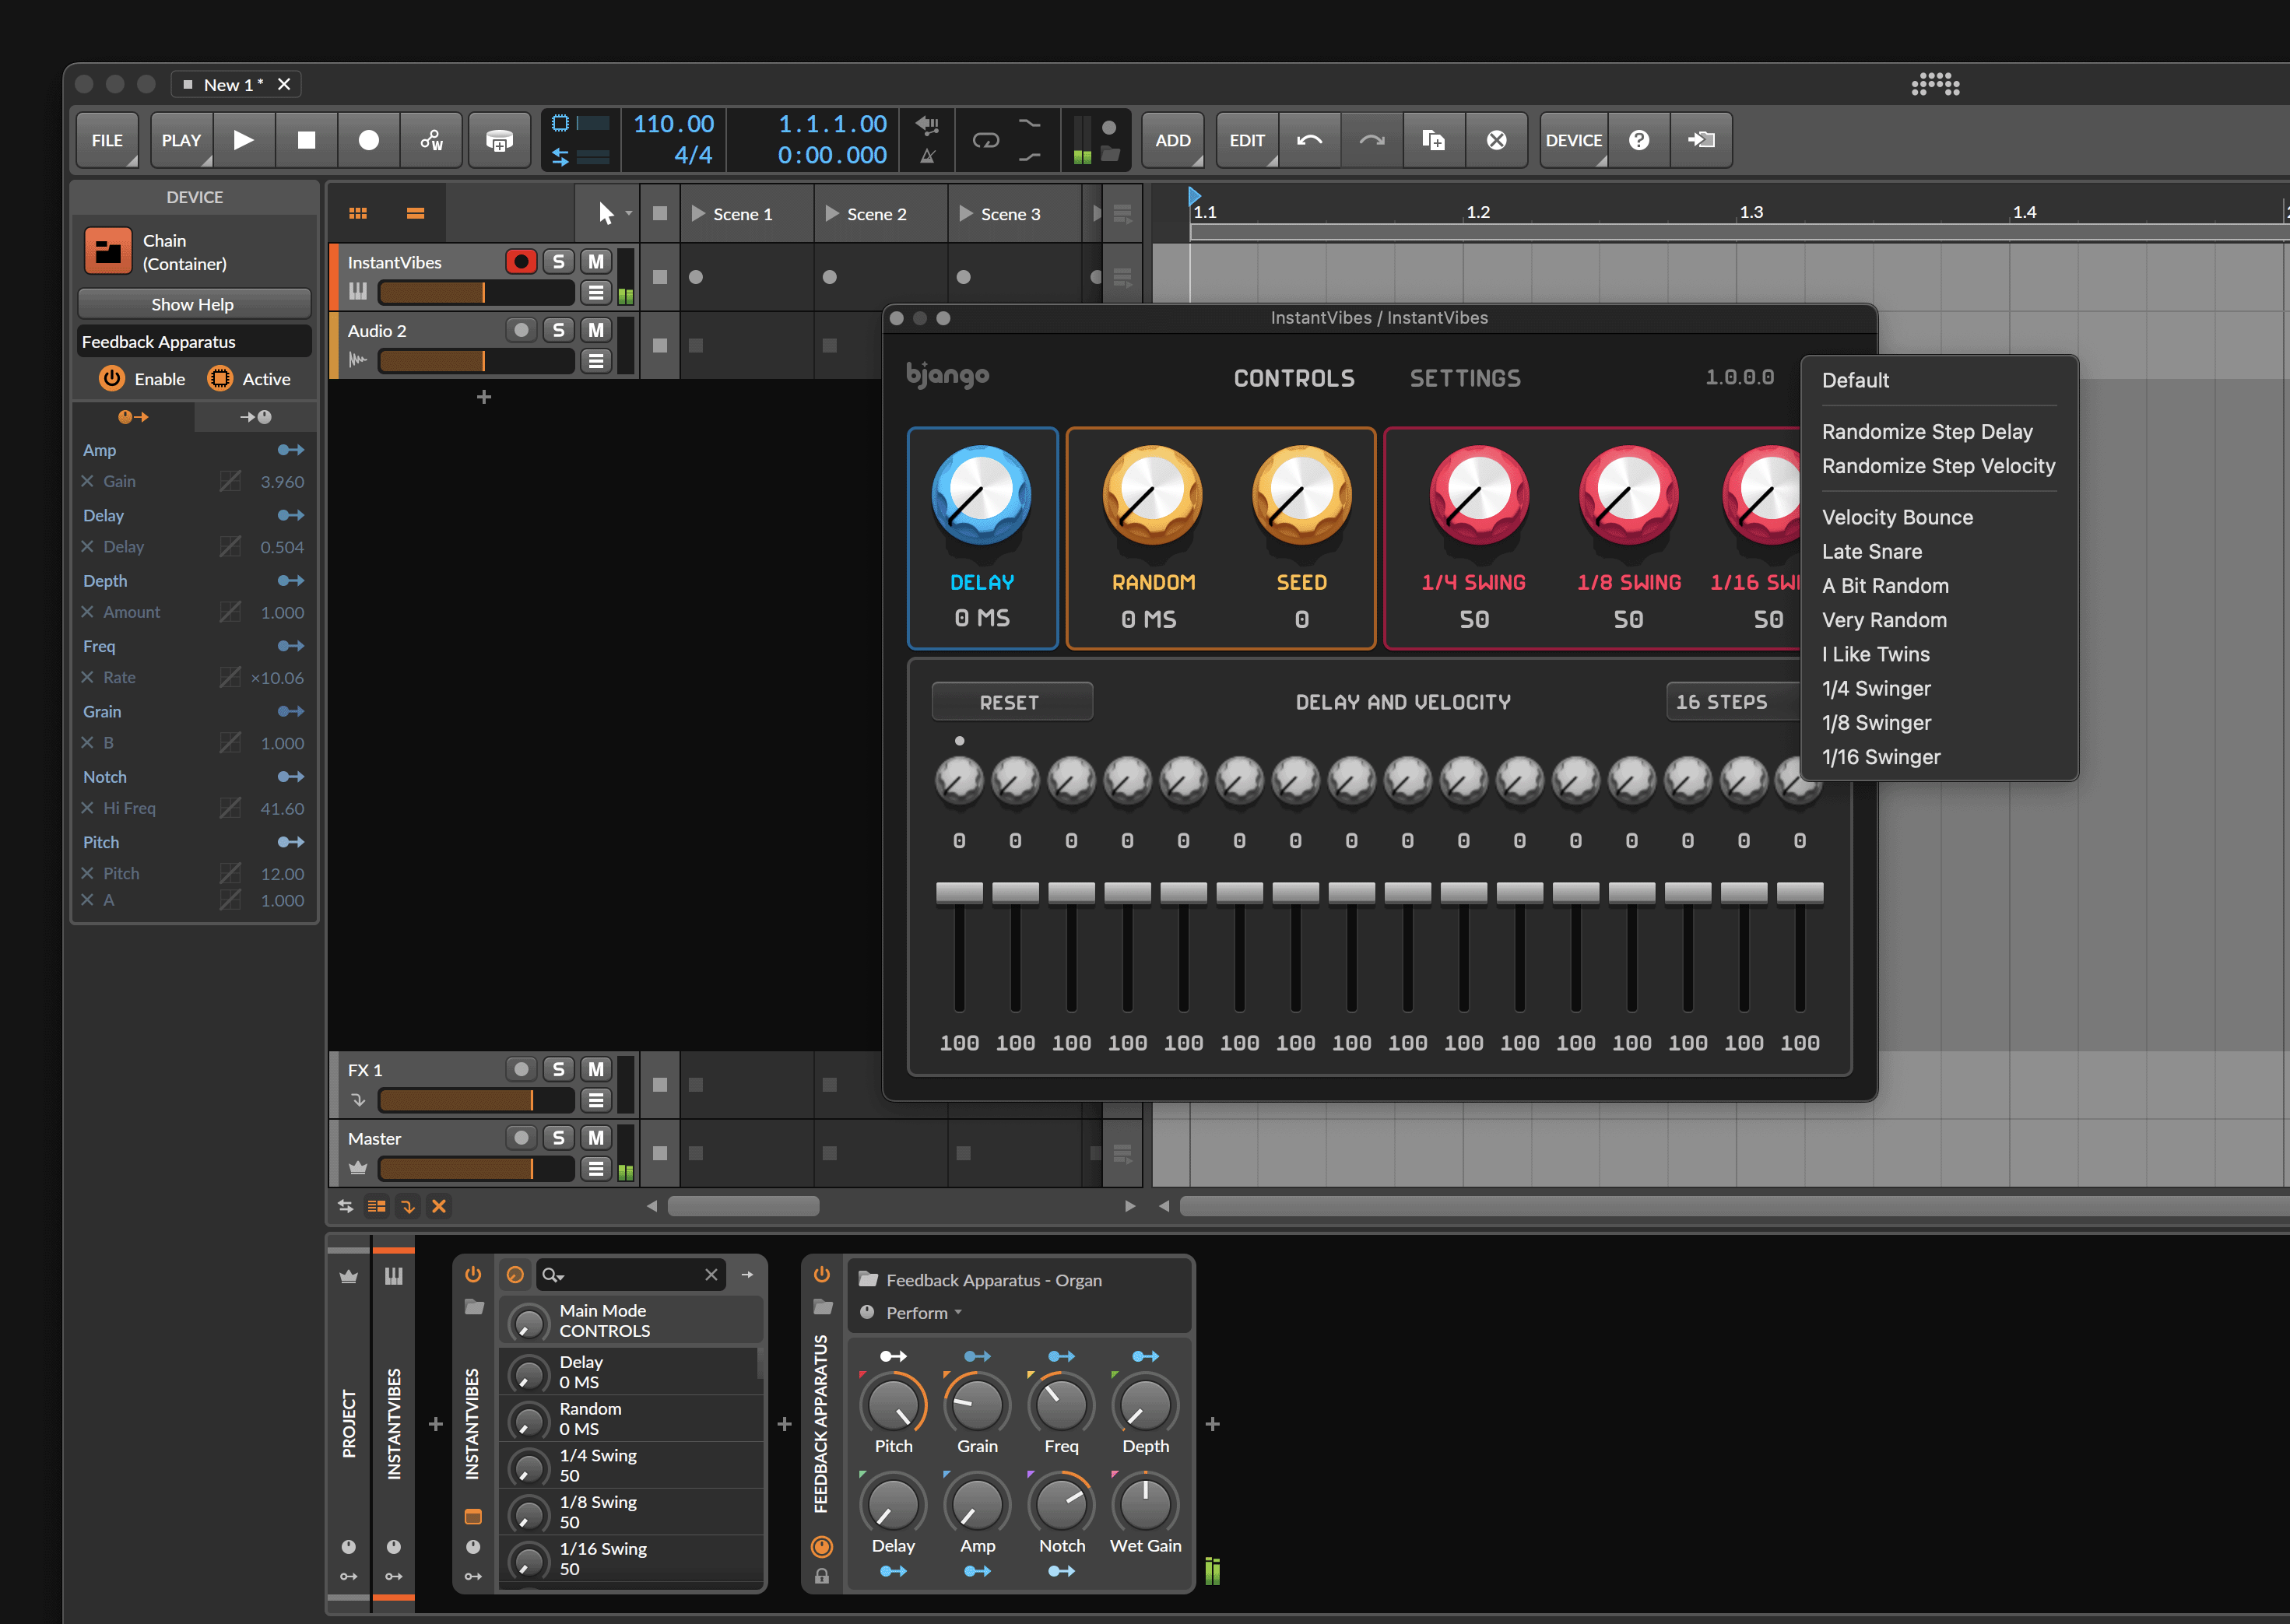Arm record on the Audio 2 track
Screen dimensions: 2290x1624
click(x=521, y=330)
